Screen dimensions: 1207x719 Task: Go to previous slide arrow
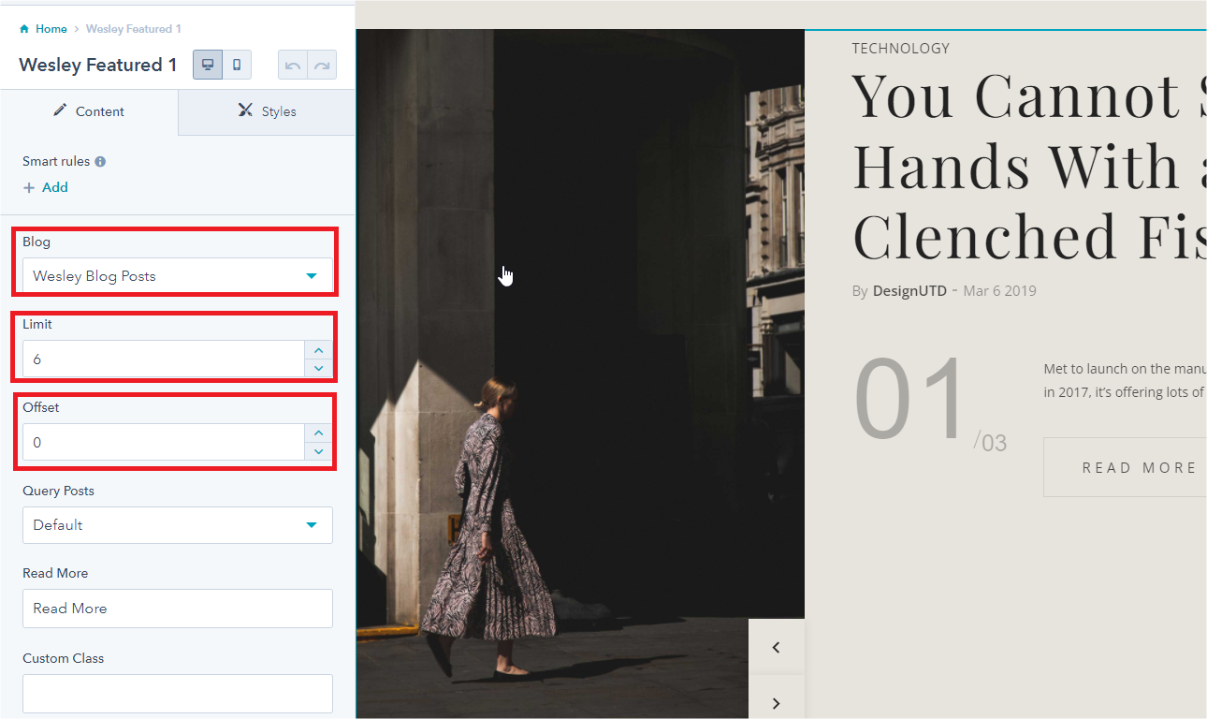pos(776,647)
